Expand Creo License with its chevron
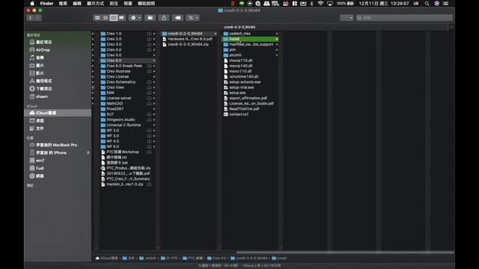The width and height of the screenshot is (479, 269). pyautogui.click(x=154, y=77)
